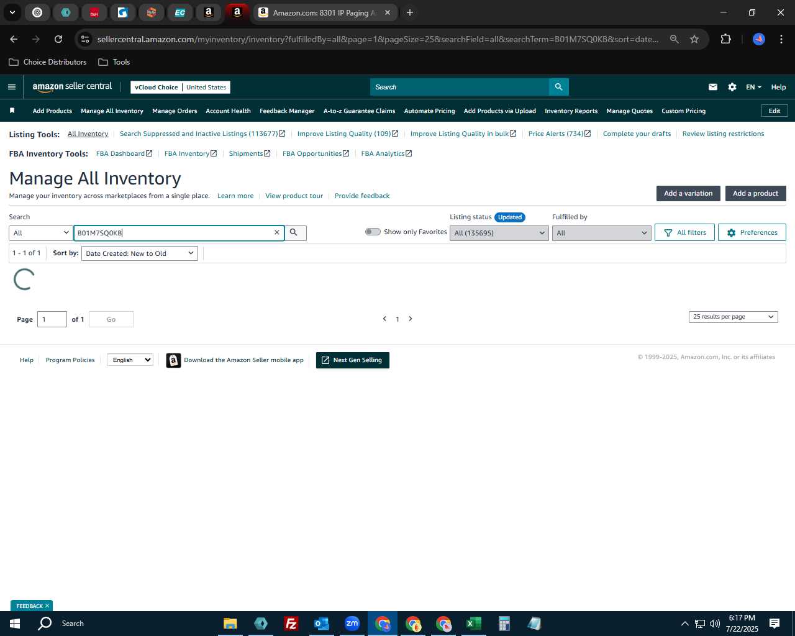
Task: Open a new browser tab
Action: [410, 12]
